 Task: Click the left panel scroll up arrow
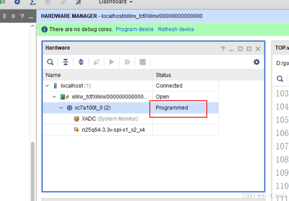[x=33, y=26]
